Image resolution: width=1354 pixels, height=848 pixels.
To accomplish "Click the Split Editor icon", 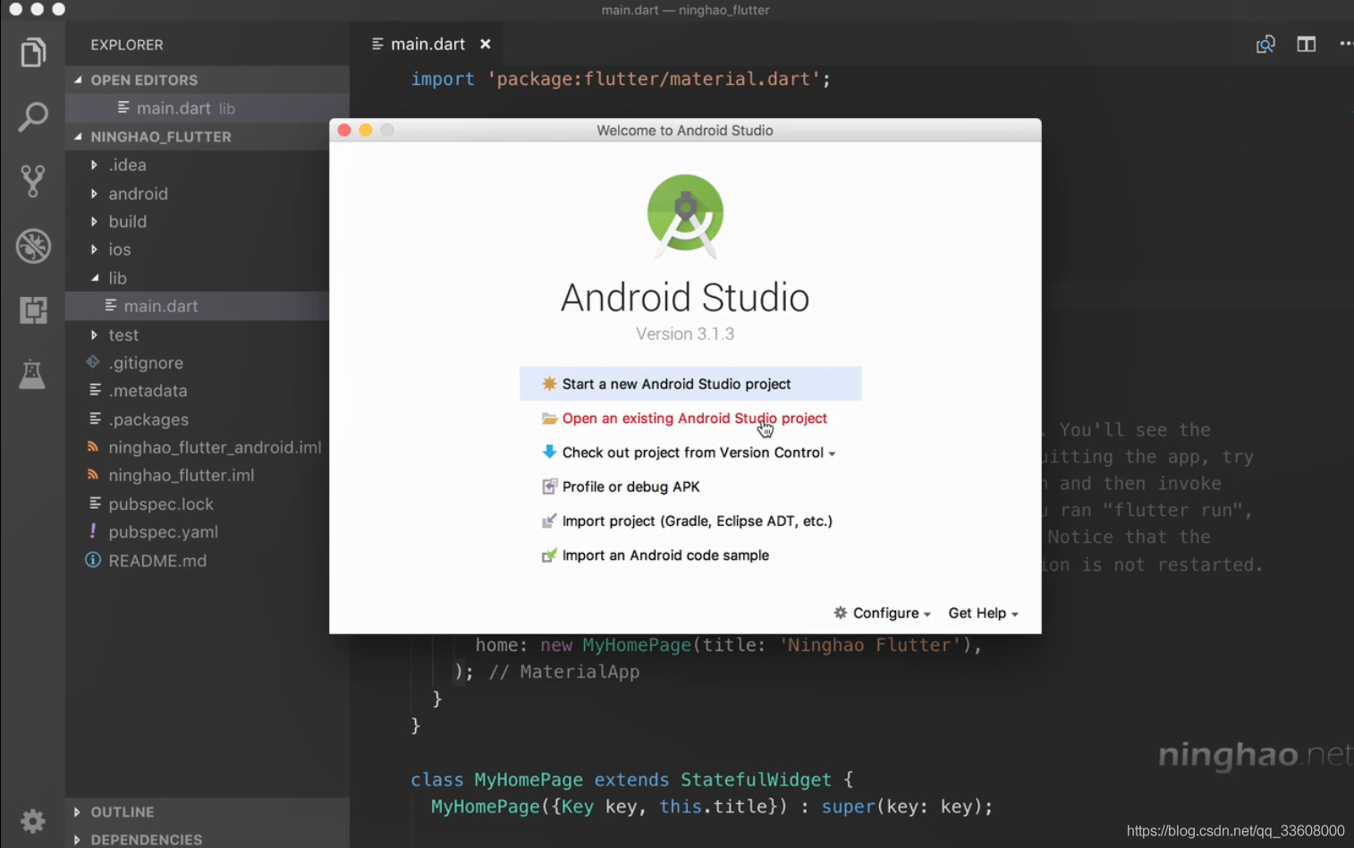I will coord(1306,44).
